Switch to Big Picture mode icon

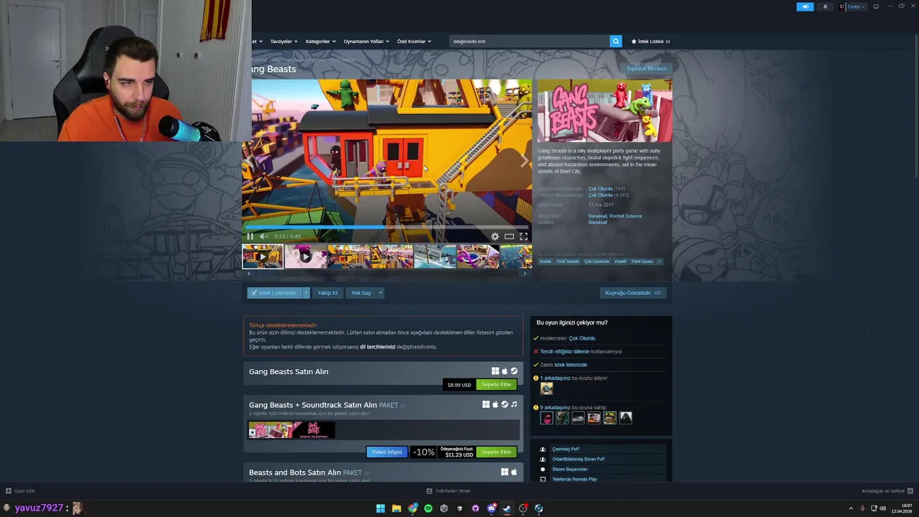pos(876,6)
